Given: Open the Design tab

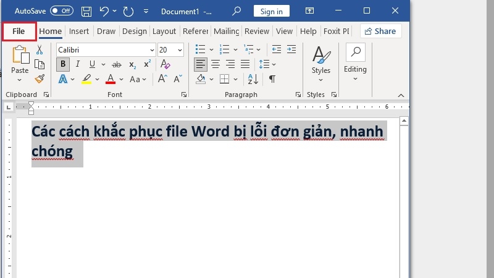Looking at the screenshot, I should pos(135,32).
